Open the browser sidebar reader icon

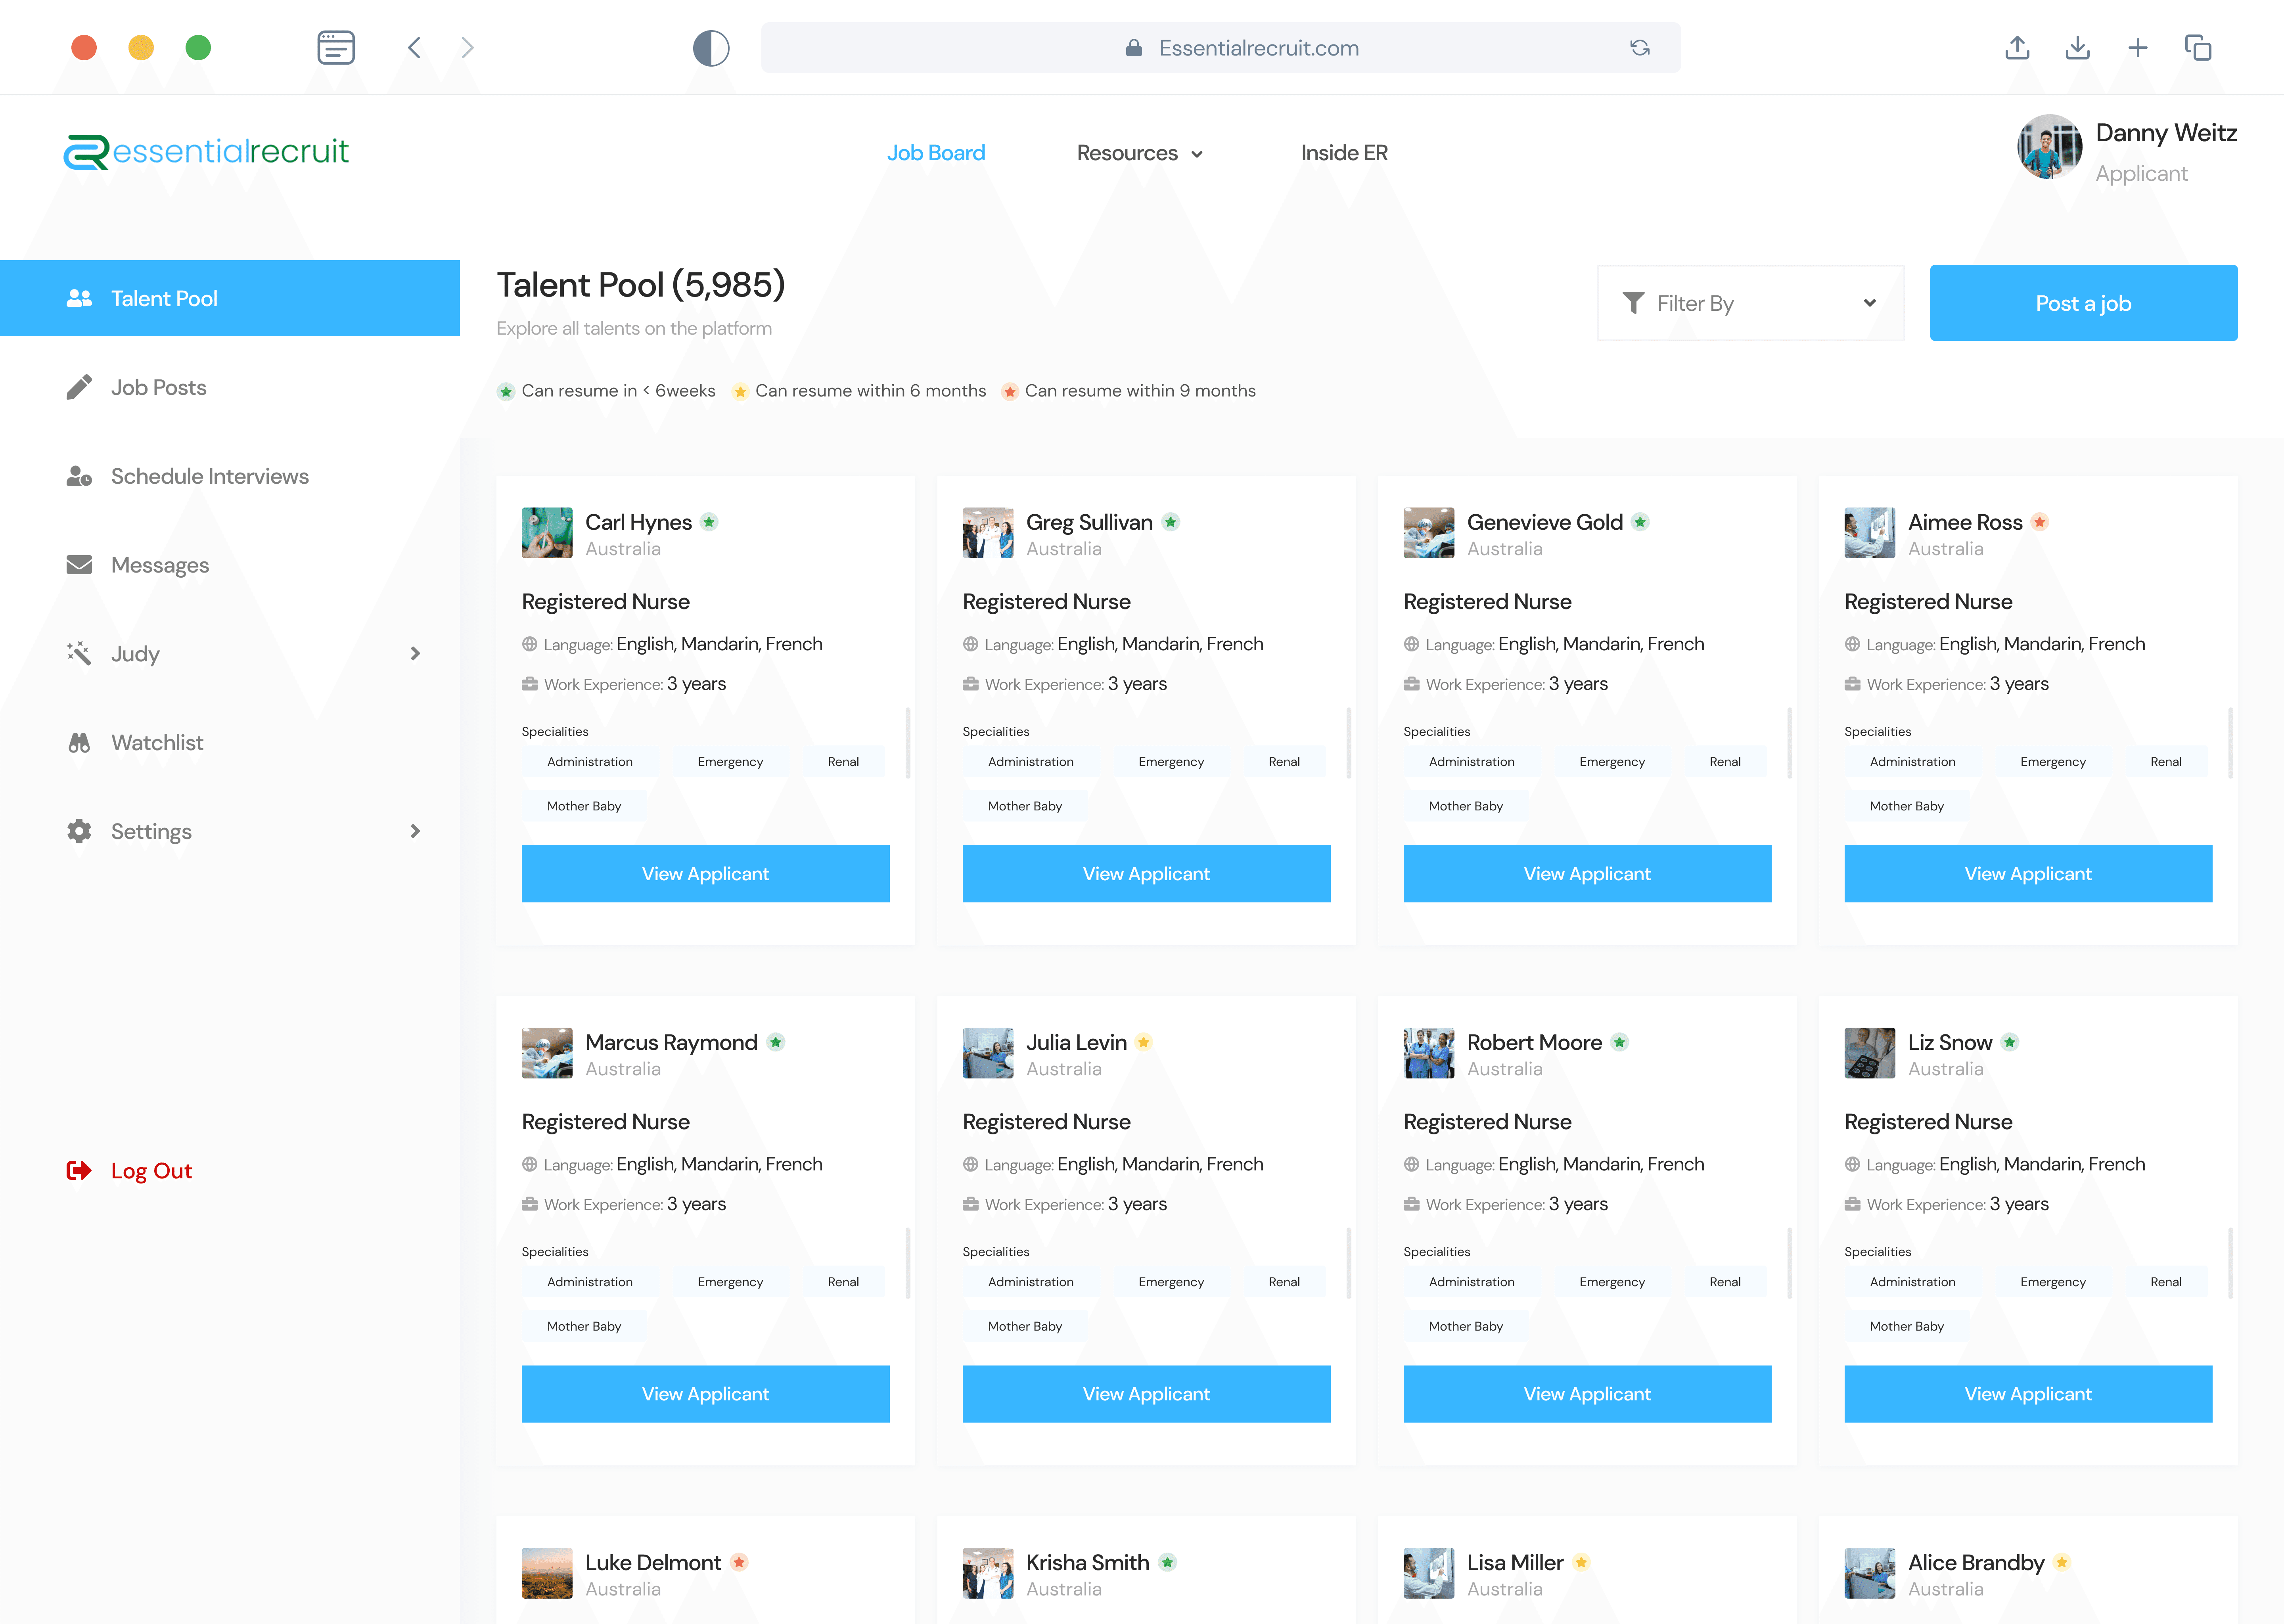(336, 47)
